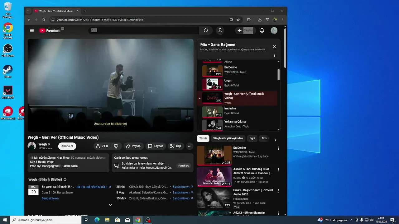Select the Tümü filter chip
Screen dimensions: 399x224
[x=203, y=138]
